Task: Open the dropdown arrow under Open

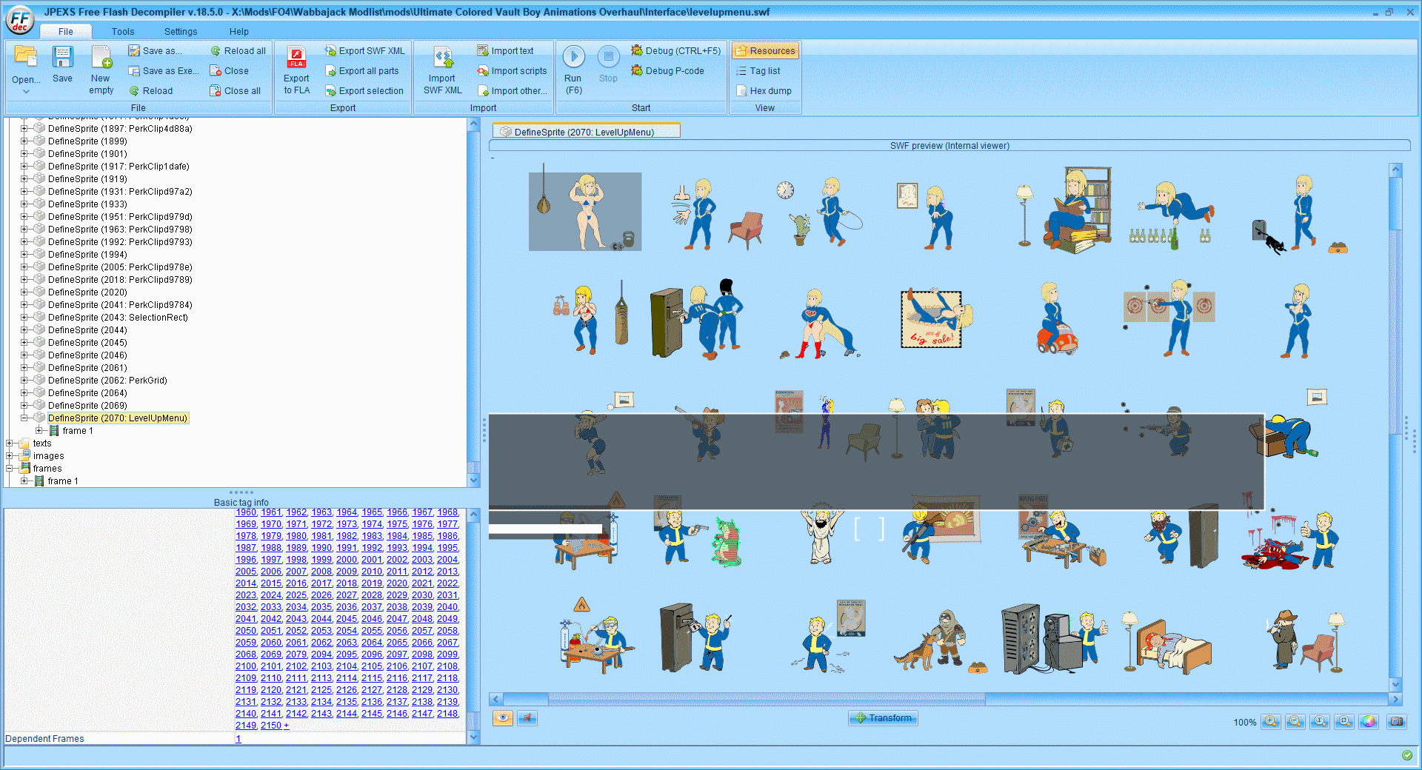Action: coord(26,92)
